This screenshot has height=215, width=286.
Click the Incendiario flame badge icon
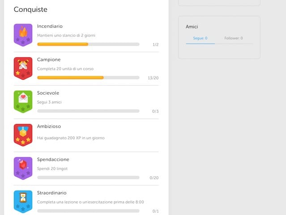(23, 35)
